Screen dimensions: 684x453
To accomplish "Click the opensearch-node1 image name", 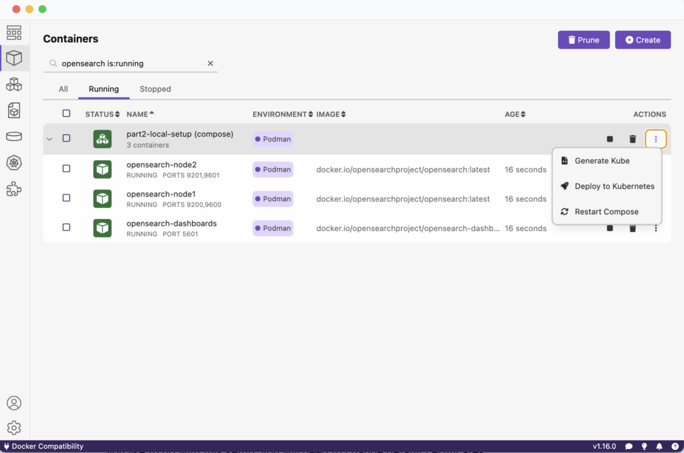I will [x=403, y=199].
